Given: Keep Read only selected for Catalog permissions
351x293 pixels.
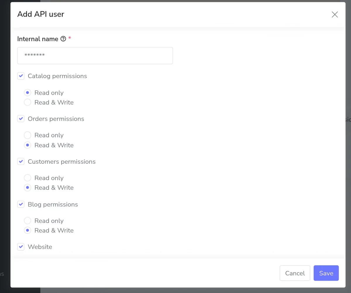Looking at the screenshot, I should pos(27,92).
